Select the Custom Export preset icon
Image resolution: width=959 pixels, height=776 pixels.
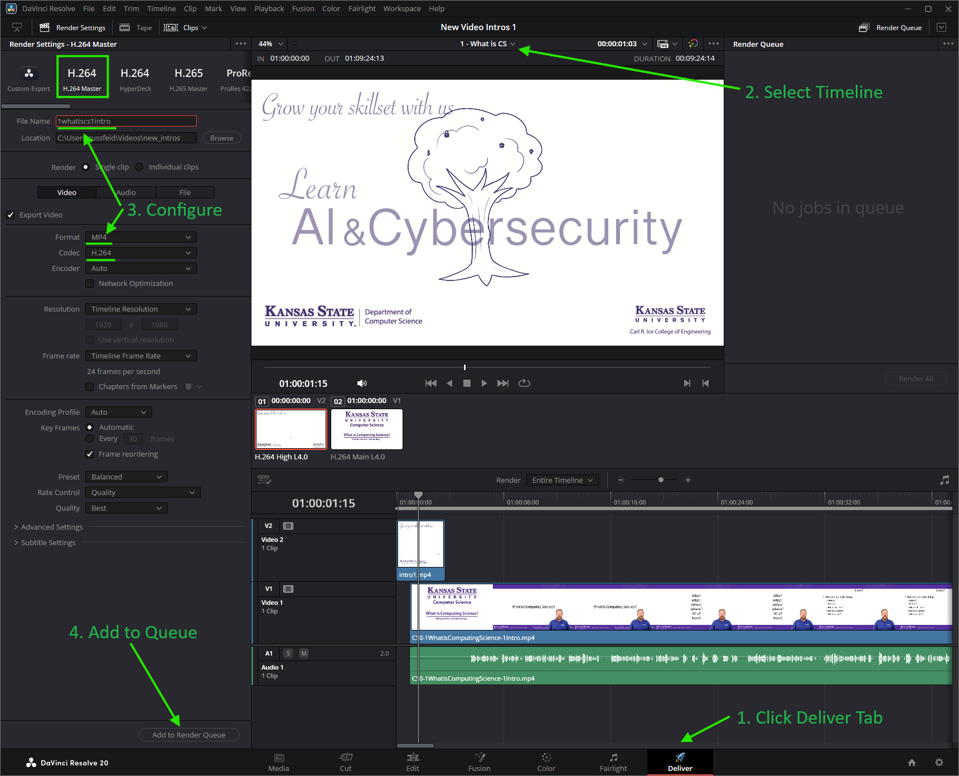28,73
